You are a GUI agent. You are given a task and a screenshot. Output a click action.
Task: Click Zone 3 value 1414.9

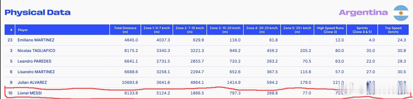click(x=234, y=82)
